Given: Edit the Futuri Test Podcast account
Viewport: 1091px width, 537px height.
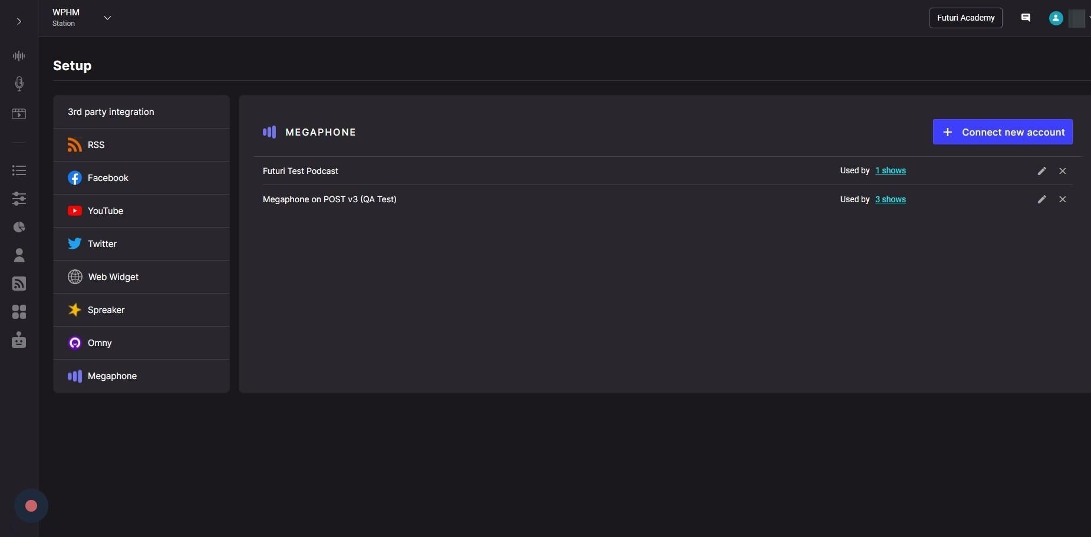Looking at the screenshot, I should (x=1041, y=171).
